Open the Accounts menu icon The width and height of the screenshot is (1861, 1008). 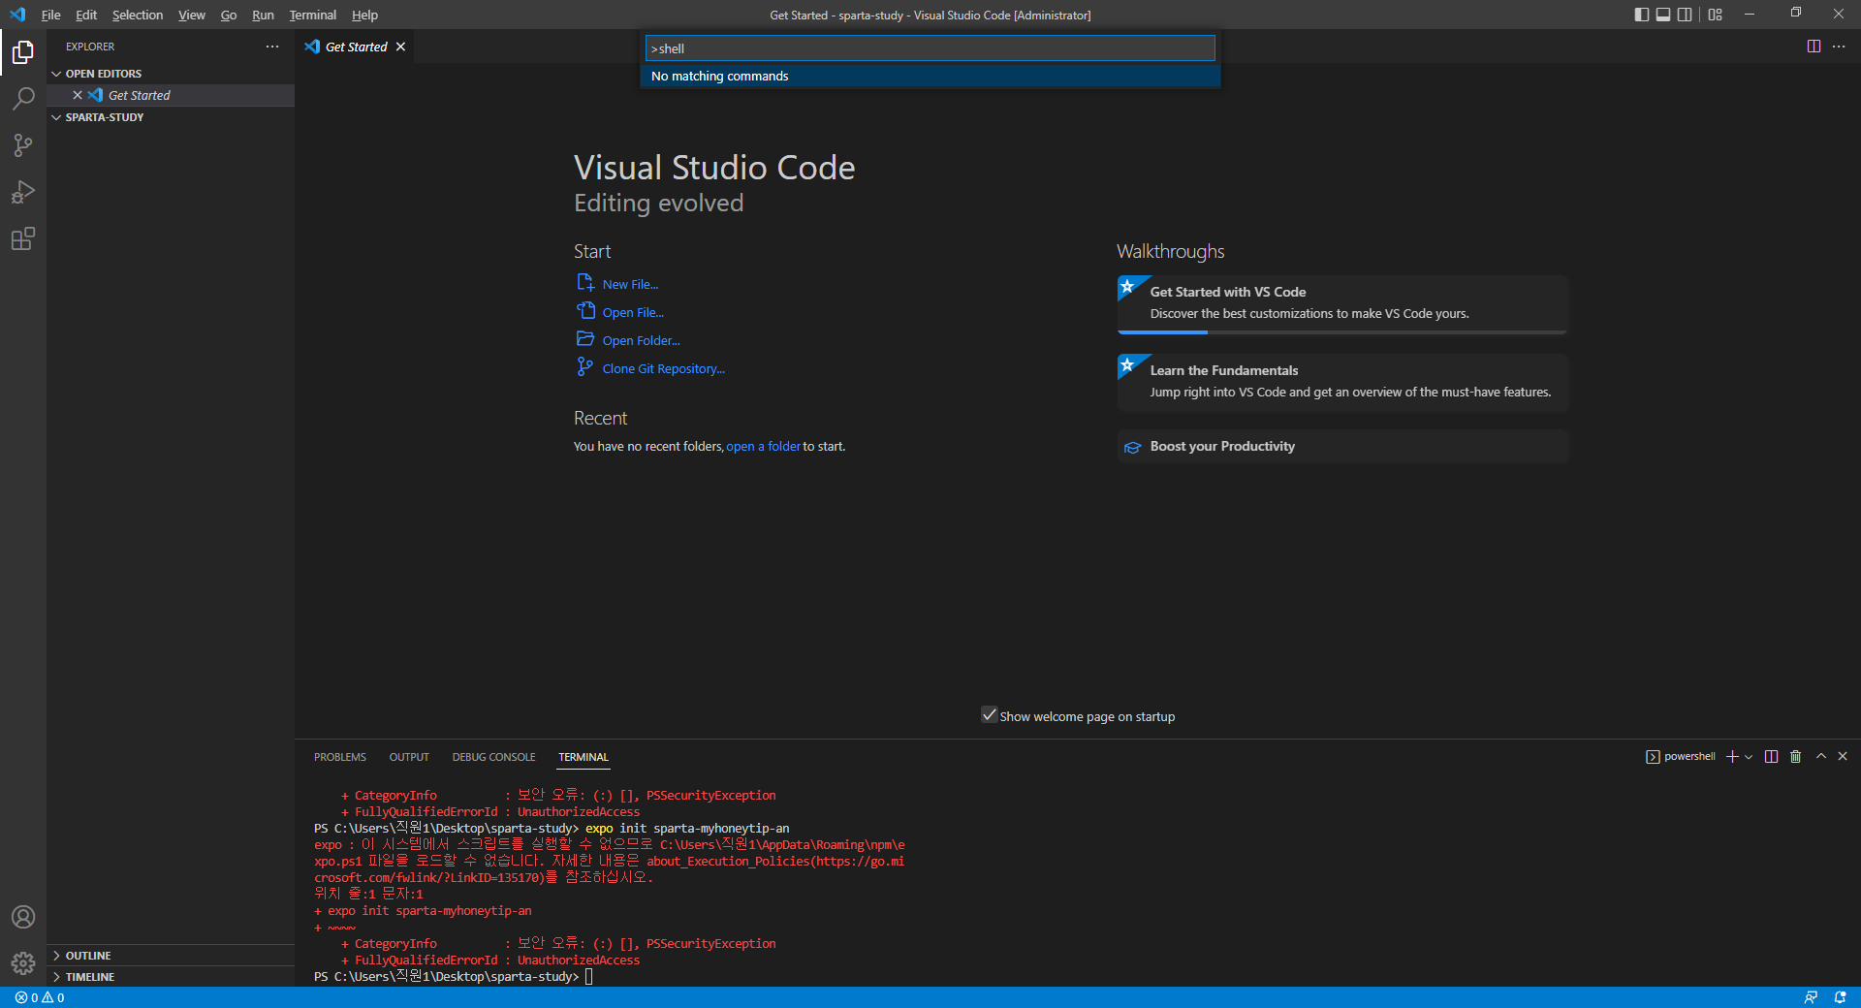click(x=23, y=917)
